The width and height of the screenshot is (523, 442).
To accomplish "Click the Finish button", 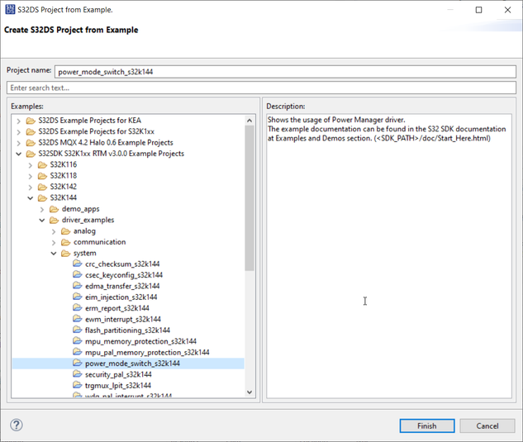I will [427, 425].
